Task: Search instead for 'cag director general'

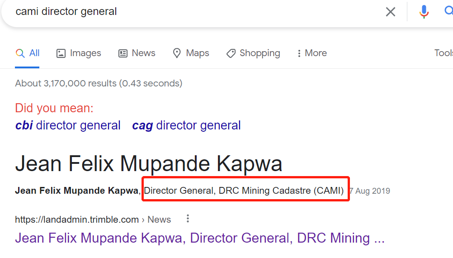Action: [186, 125]
